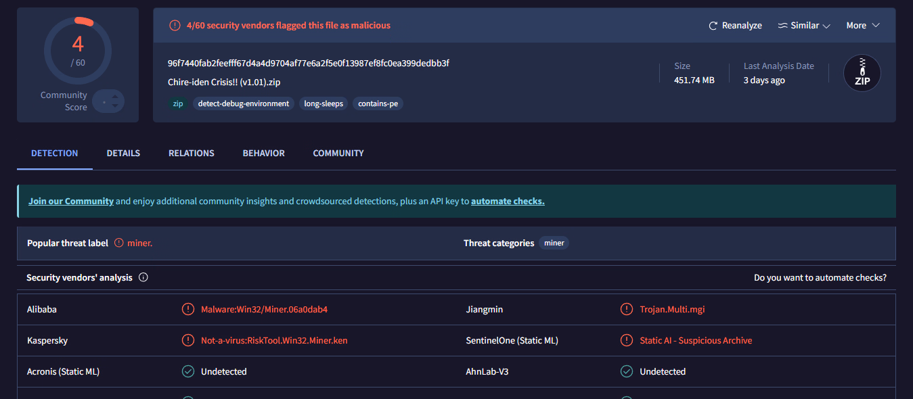The image size is (913, 399).
Task: Select the miner threat category chip
Action: coord(554,243)
